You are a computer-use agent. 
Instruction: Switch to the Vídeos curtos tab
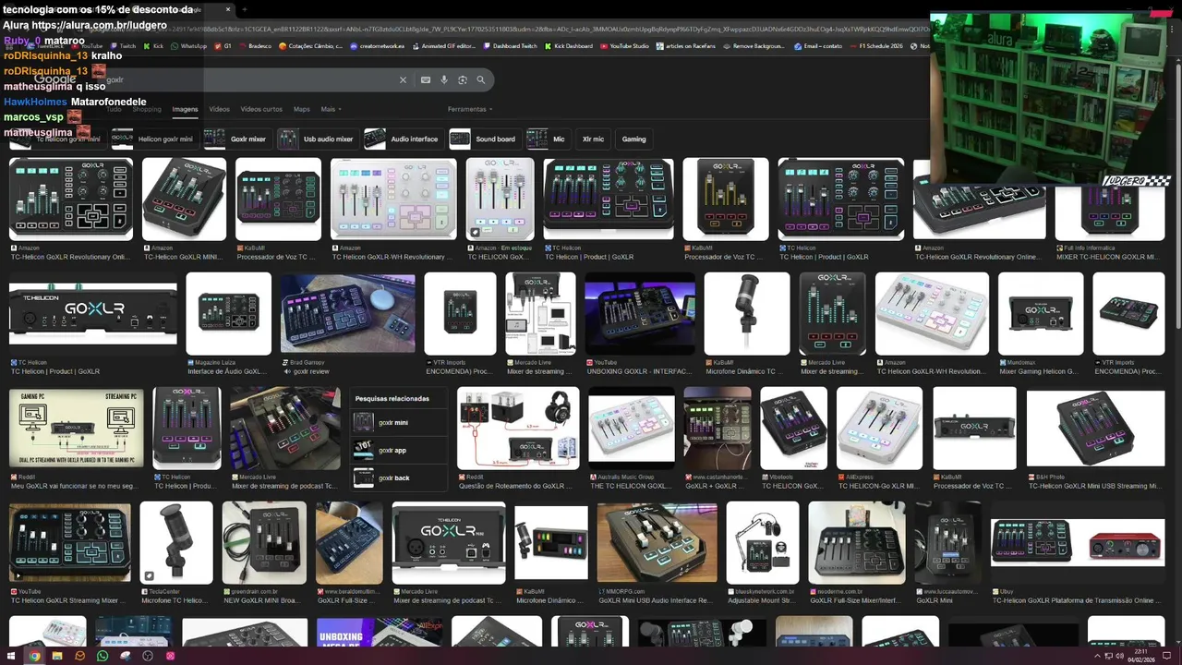point(261,109)
